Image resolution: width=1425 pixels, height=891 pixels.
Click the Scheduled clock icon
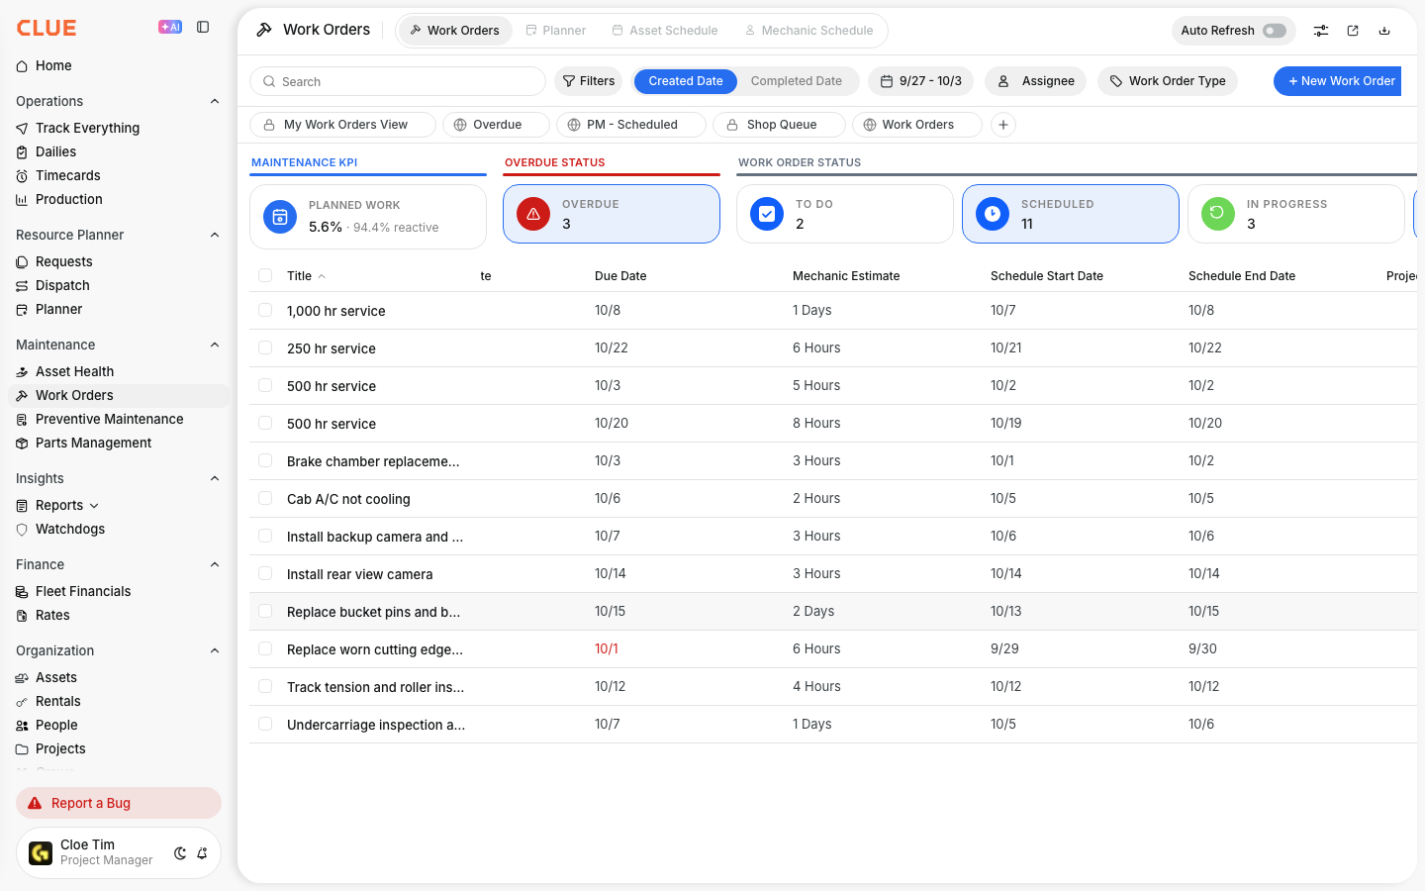pos(993,214)
